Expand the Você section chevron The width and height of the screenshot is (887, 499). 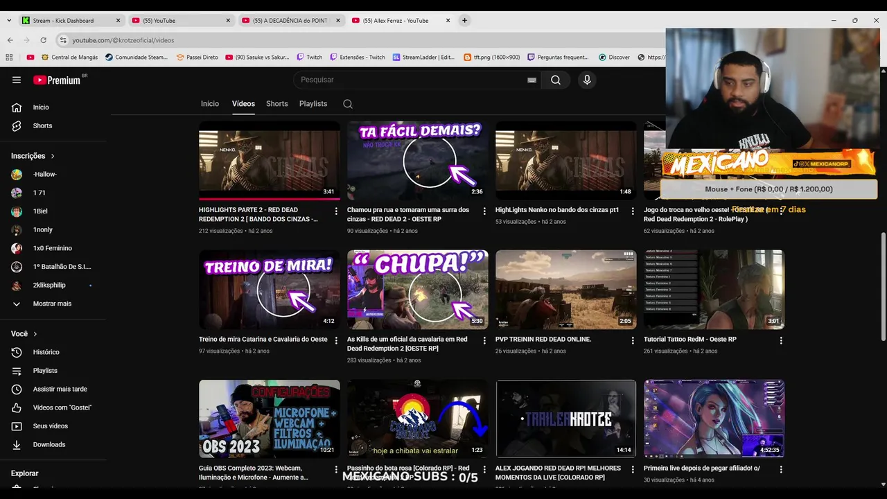pyautogui.click(x=35, y=334)
